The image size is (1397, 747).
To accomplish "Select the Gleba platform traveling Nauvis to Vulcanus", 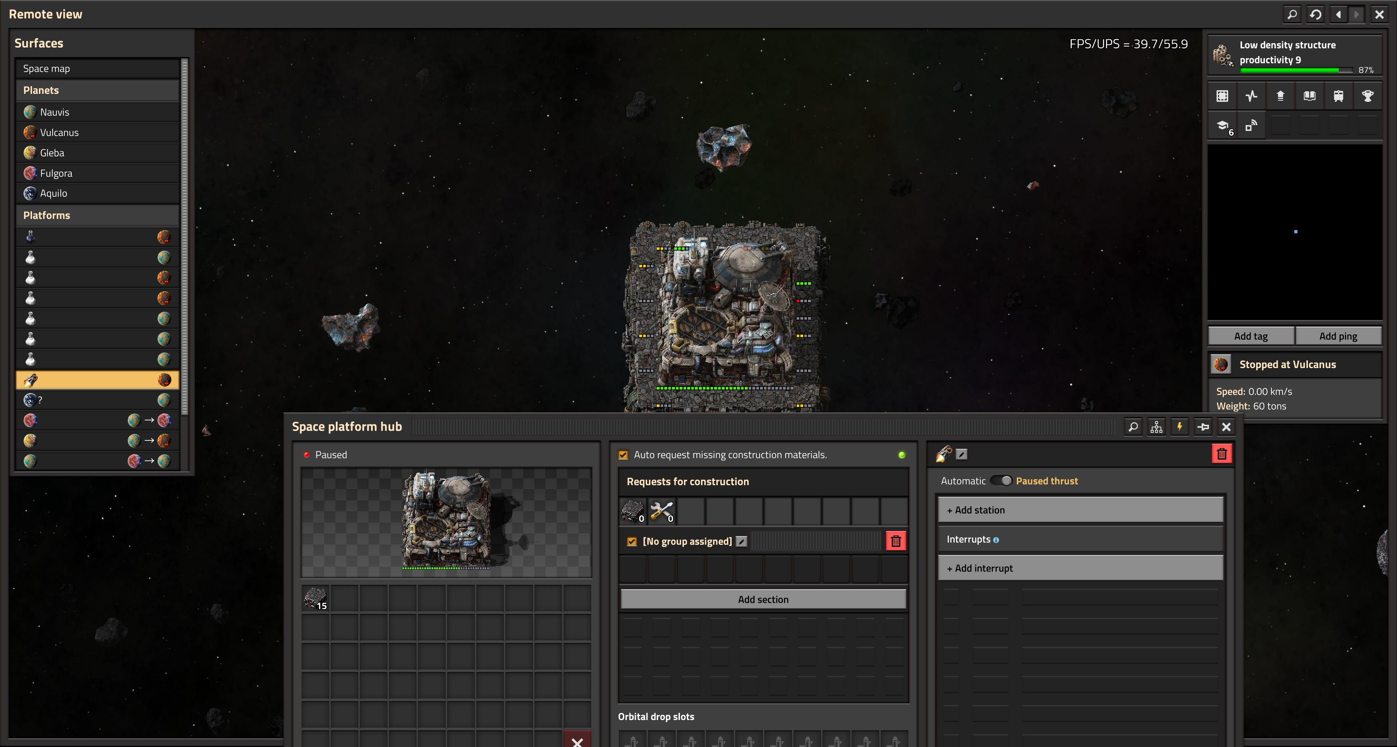I will (97, 441).
